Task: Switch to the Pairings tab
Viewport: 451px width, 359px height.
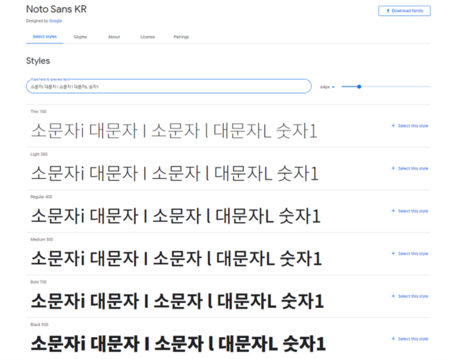Action: point(181,37)
